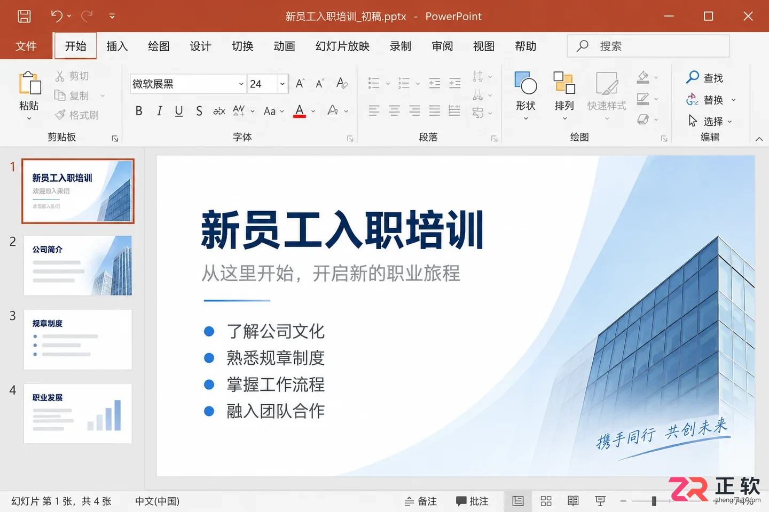This screenshot has height=512, width=769.
Task: Switch to reading view icon
Action: pos(573,501)
